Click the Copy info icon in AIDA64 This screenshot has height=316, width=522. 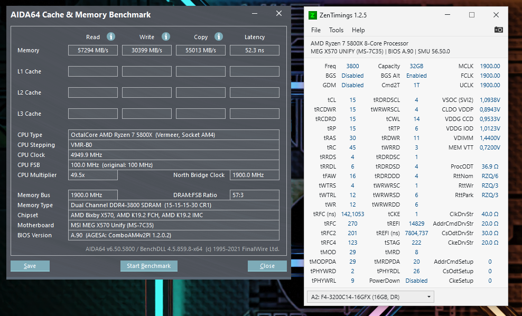tap(219, 36)
